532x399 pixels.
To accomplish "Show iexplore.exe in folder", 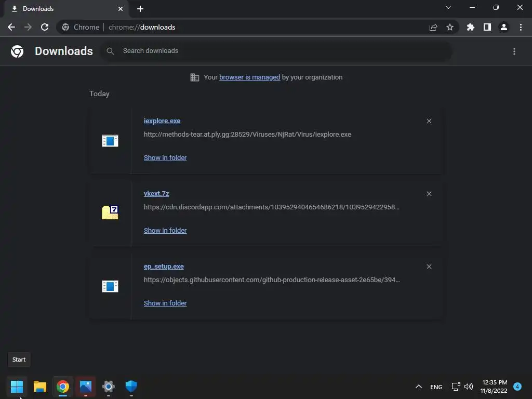I will 165,158.
